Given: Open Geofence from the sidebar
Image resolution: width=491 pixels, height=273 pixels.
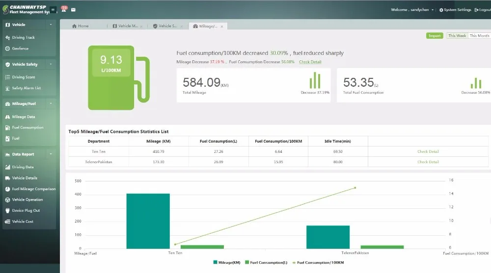Looking at the screenshot, I should click(x=20, y=49).
